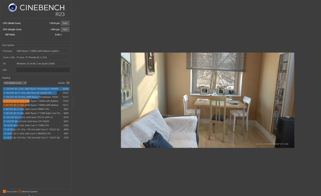321x196 pixels.
Task: Open the CPU (Multi Core) ranking dropdown
Action: pyautogui.click(x=15, y=83)
